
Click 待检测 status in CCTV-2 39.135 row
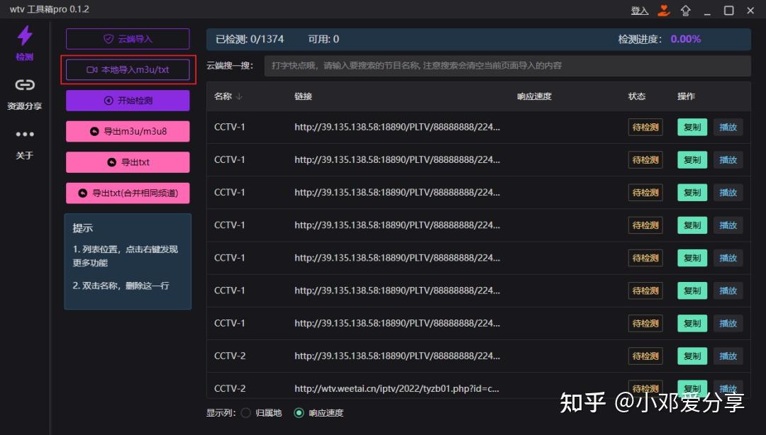[x=645, y=356]
